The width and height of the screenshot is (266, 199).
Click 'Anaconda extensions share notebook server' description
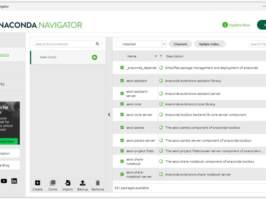click(198, 174)
